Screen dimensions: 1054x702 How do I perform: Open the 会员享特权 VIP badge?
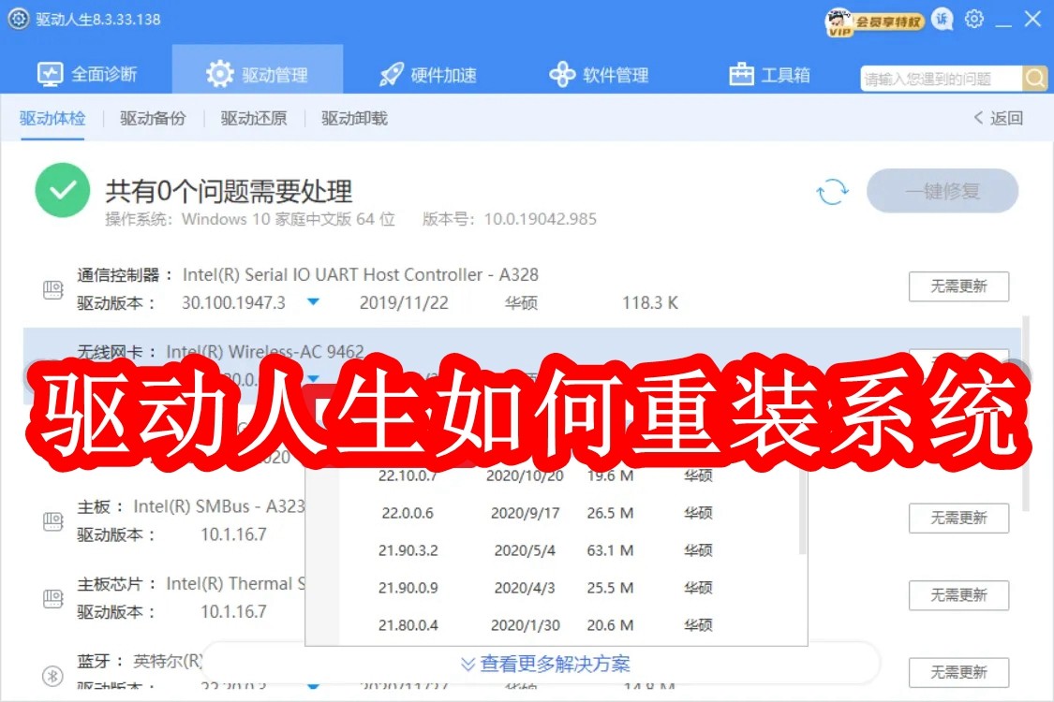pyautogui.click(x=874, y=22)
